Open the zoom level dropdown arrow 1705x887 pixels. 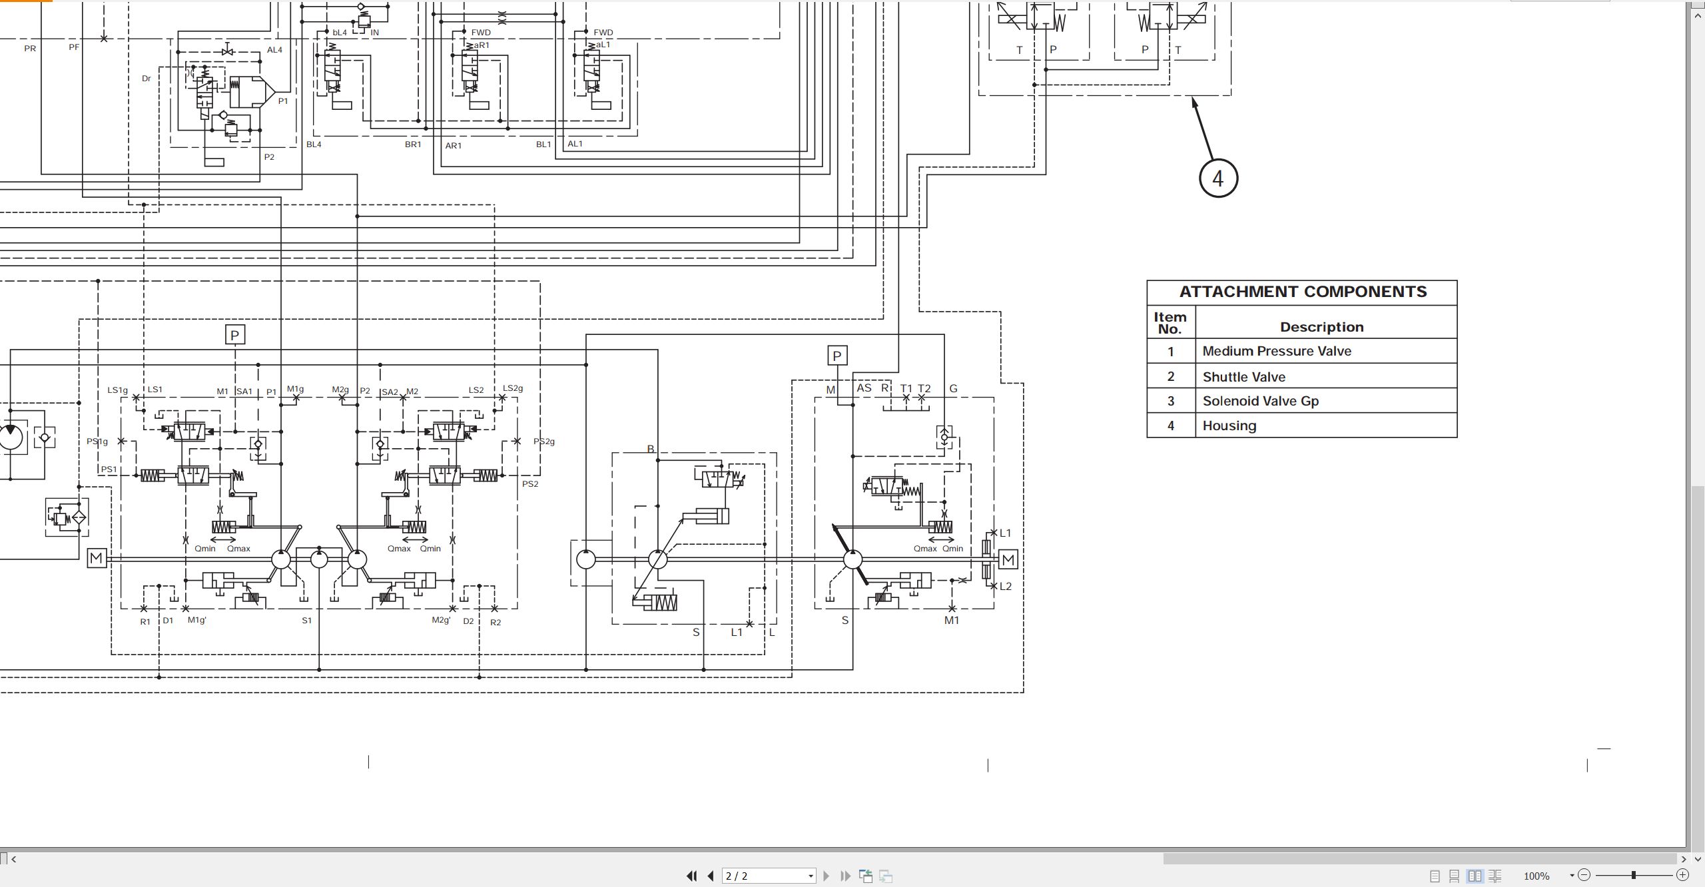click(x=1572, y=876)
